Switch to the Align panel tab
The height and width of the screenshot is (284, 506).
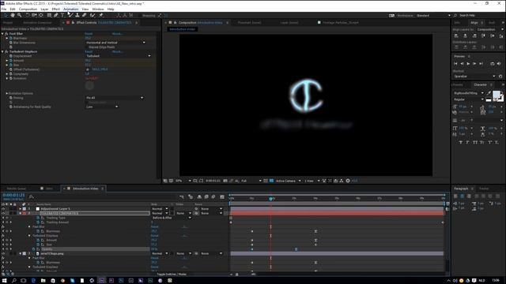[x=474, y=23]
